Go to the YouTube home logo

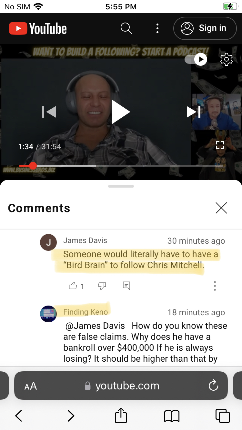point(38,28)
